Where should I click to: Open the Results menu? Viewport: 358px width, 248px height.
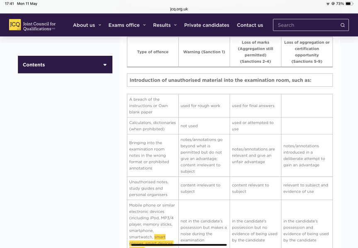162,25
